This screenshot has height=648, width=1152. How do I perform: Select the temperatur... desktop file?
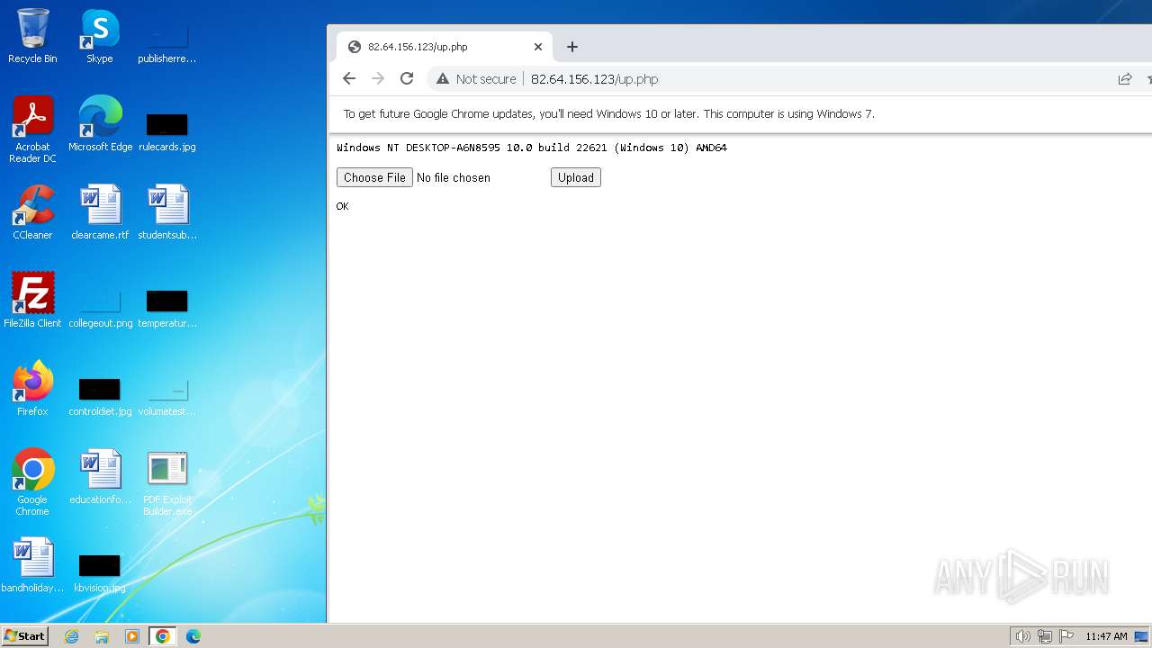[x=167, y=307]
